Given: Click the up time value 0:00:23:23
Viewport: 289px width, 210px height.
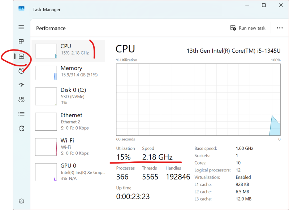Looking at the screenshot, I should tap(133, 197).
